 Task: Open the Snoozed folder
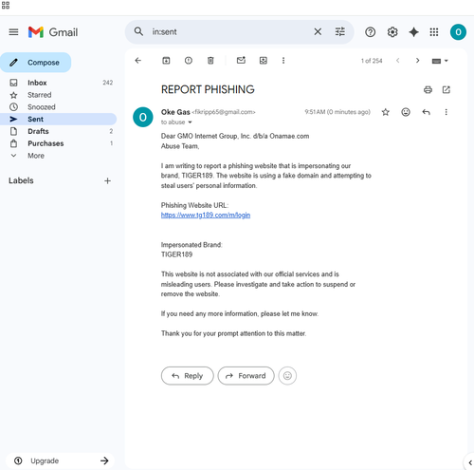[59, 107]
